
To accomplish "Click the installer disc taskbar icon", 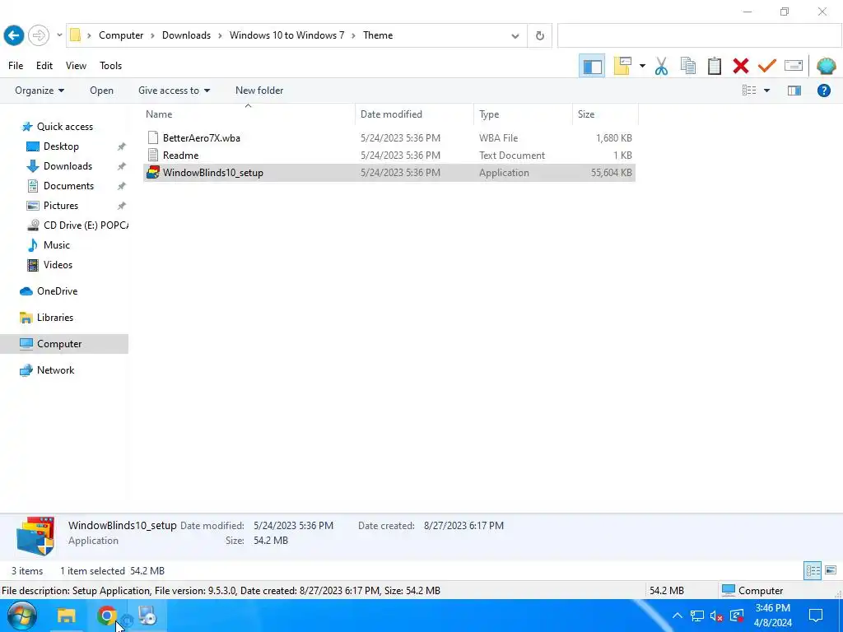I will (147, 616).
